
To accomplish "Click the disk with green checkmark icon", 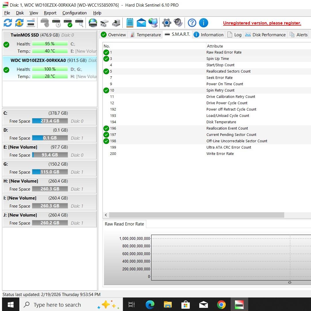I will [x=68, y=23].
